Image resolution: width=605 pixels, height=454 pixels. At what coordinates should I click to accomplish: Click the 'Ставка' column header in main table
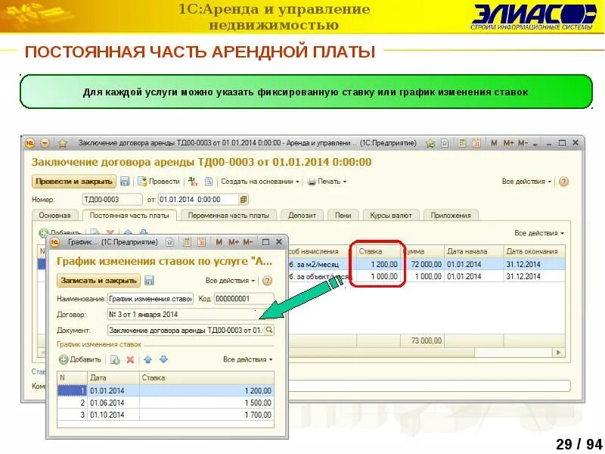(378, 251)
